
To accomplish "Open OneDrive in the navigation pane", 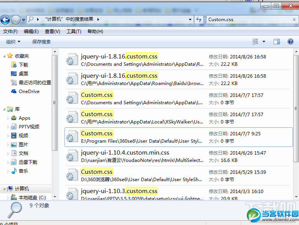I will click(25, 91).
